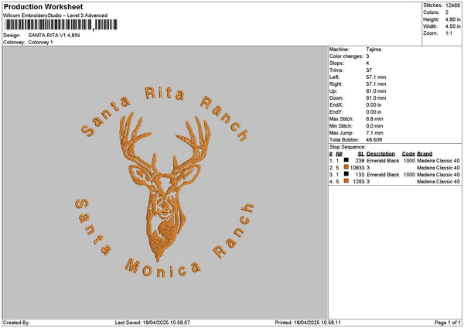Click the "Created By:" footer label
464x328 pixels.
[x=16, y=323]
